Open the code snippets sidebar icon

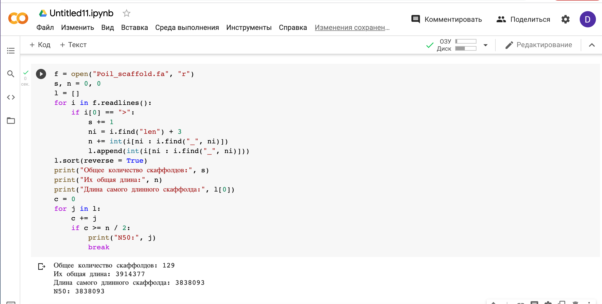(x=11, y=97)
